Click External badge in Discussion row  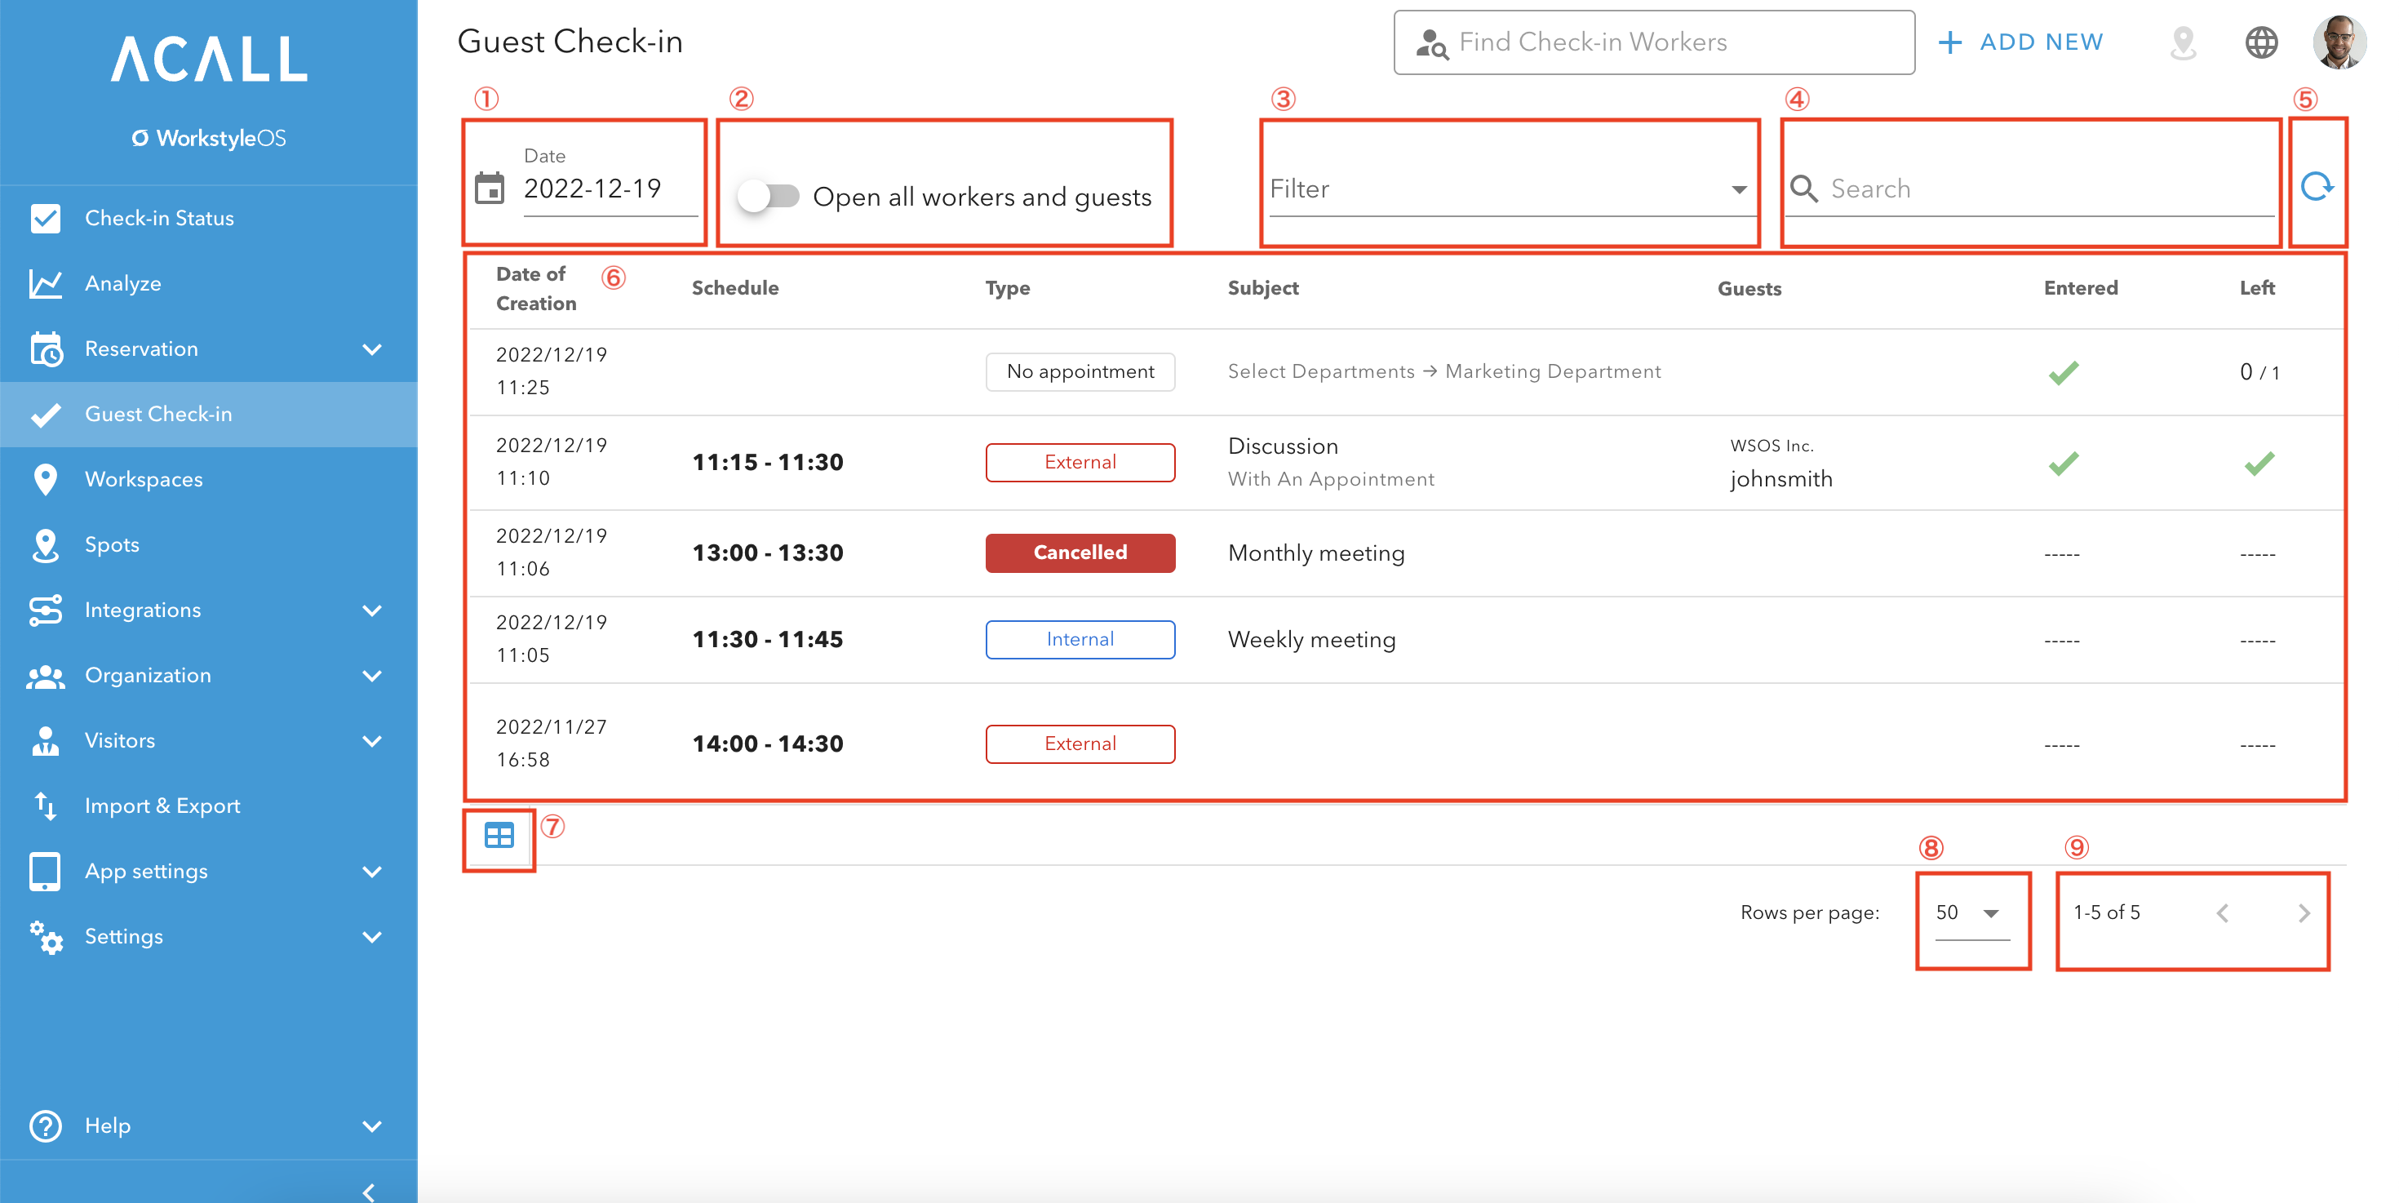pos(1080,462)
